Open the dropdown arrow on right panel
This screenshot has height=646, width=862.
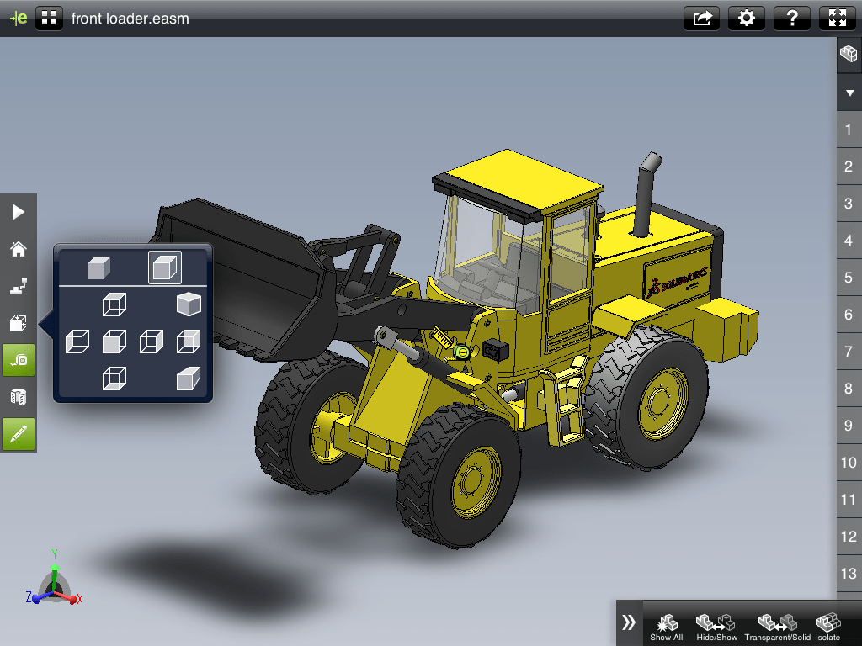click(x=849, y=93)
